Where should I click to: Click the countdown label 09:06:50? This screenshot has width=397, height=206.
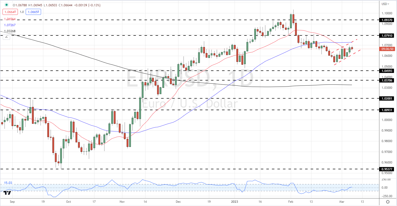tap(387, 49)
